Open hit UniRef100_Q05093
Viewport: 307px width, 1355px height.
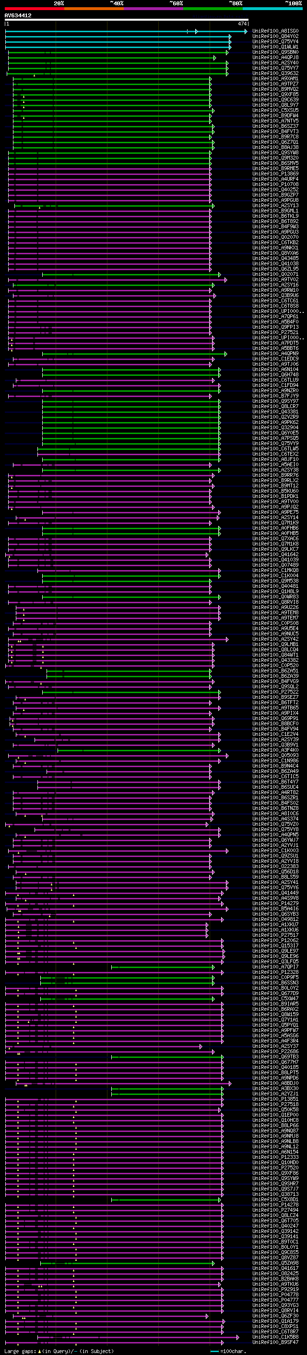click(275, 756)
